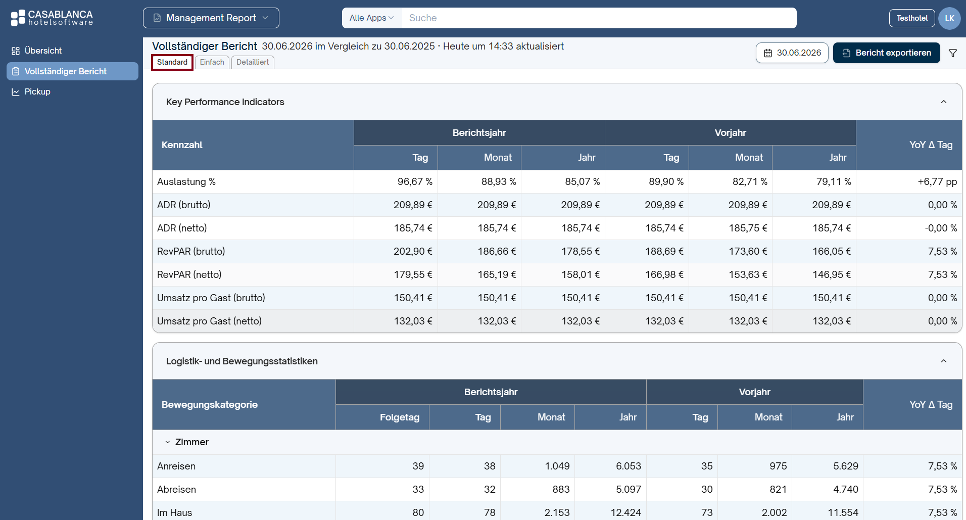Select the Umsatz pro Gast (brutto) row
Screen dimensions: 966x520
tap(557, 298)
